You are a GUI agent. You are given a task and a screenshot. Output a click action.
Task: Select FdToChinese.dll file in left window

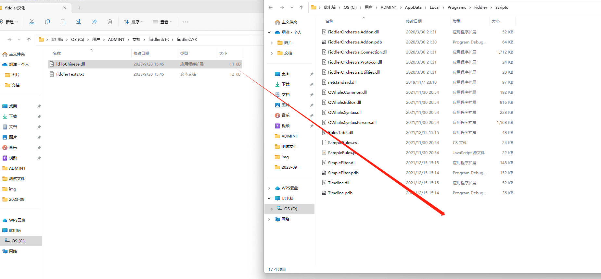[x=145, y=64]
